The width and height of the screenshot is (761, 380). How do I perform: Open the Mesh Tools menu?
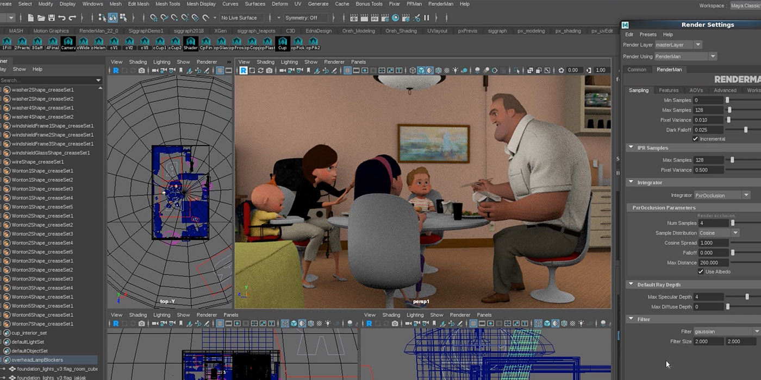(166, 4)
